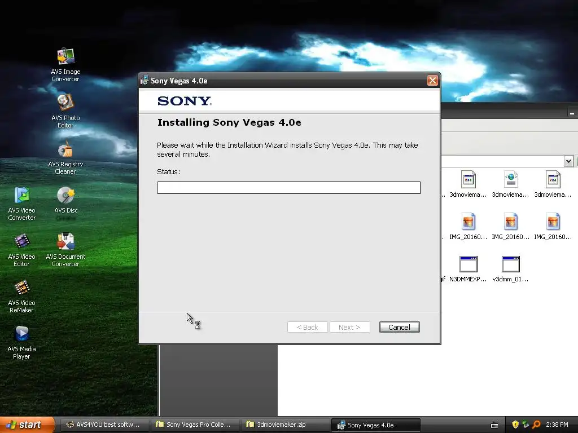The height and width of the screenshot is (433, 578).
Task: Select 3dmoviema file with globe icon
Action: tap(510, 184)
